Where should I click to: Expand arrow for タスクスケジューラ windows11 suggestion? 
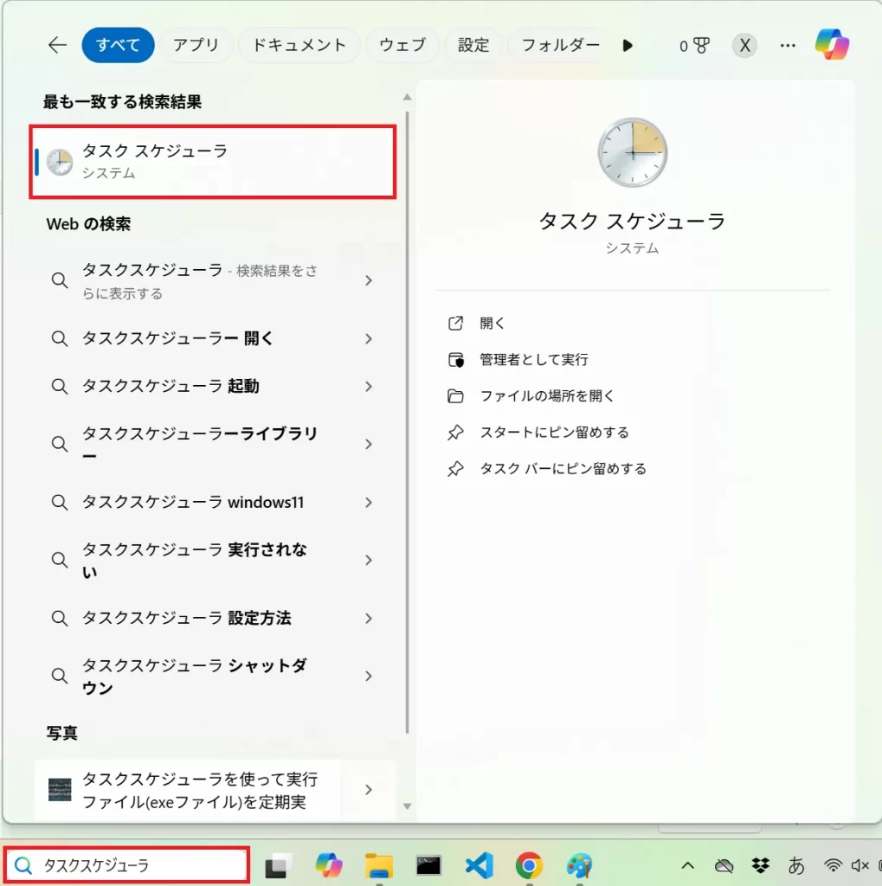click(x=369, y=503)
